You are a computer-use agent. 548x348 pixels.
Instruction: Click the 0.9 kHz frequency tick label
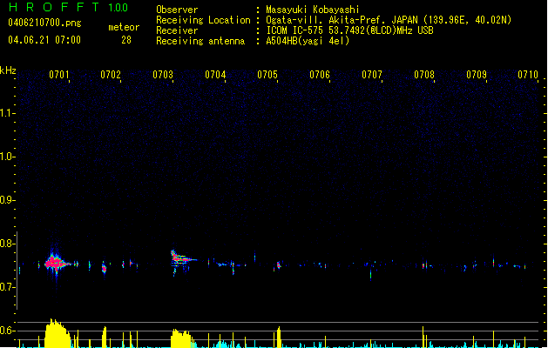pos(7,200)
